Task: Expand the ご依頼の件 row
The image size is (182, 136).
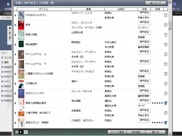Action: 16,84
